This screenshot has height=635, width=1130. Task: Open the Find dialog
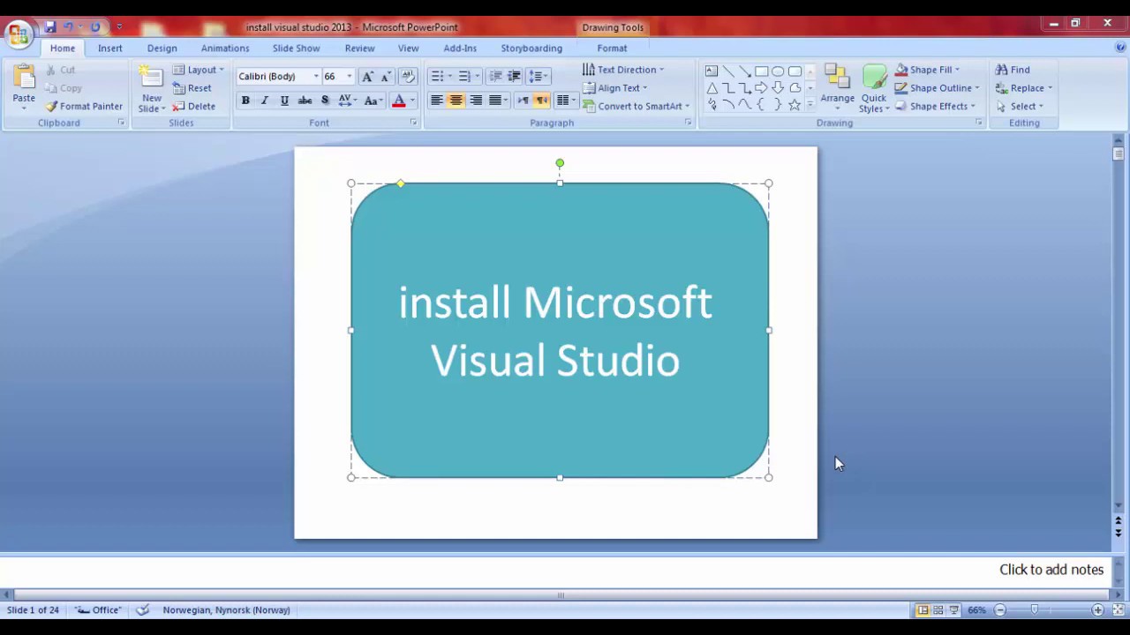pyautogui.click(x=1013, y=70)
